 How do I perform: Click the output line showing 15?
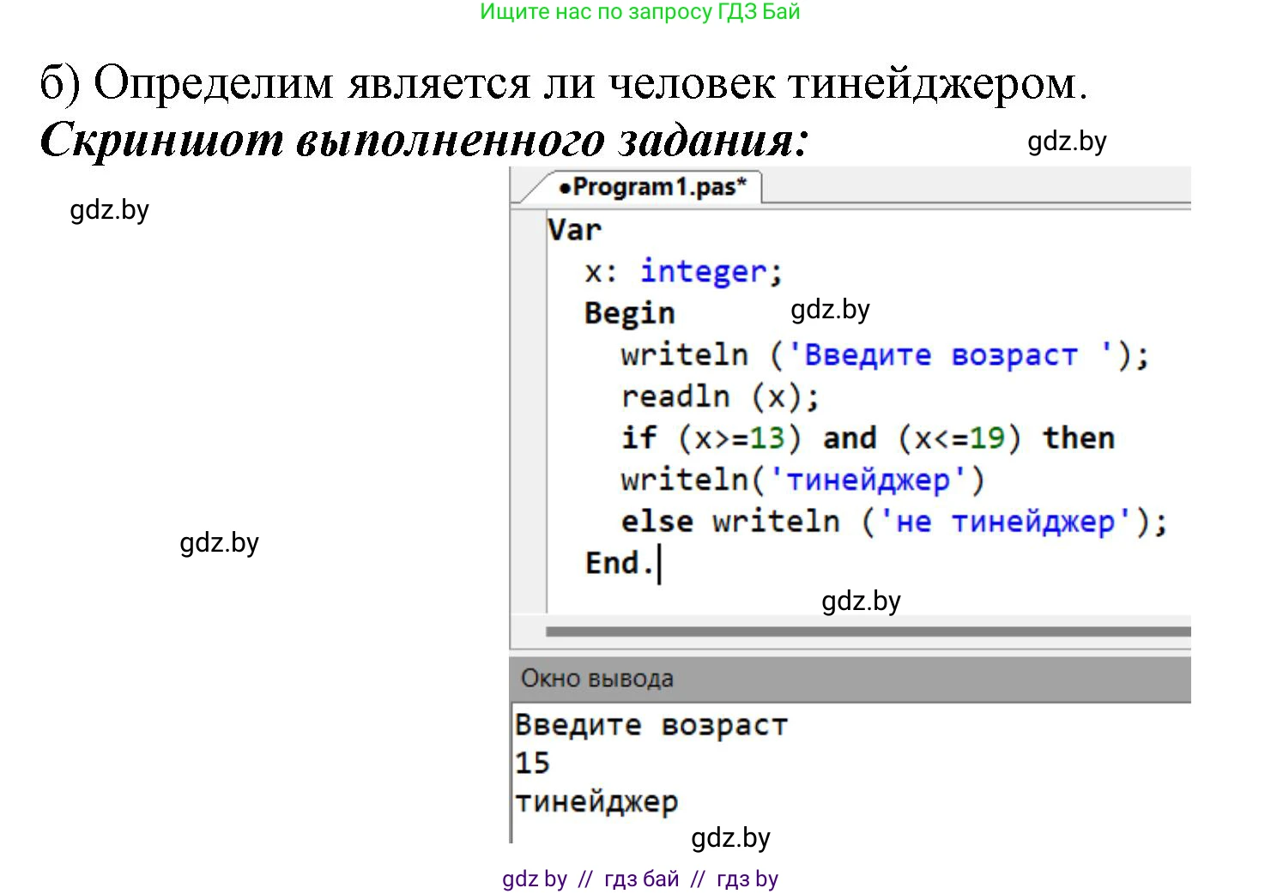pyautogui.click(x=532, y=763)
